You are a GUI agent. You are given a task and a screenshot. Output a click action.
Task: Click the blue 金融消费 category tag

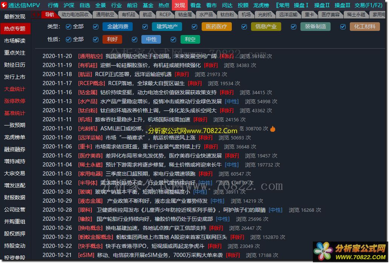point(118,26)
